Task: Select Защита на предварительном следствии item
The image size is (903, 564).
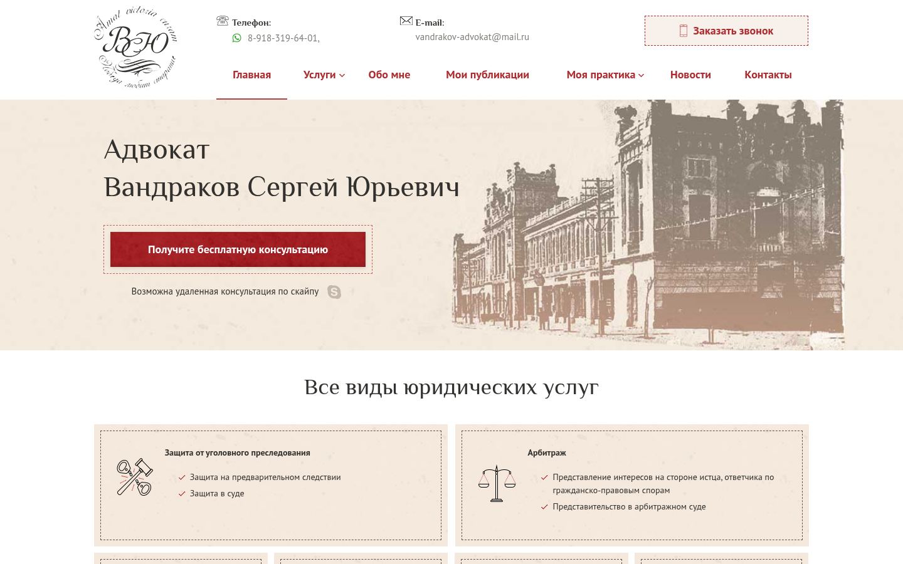Action: pos(265,477)
